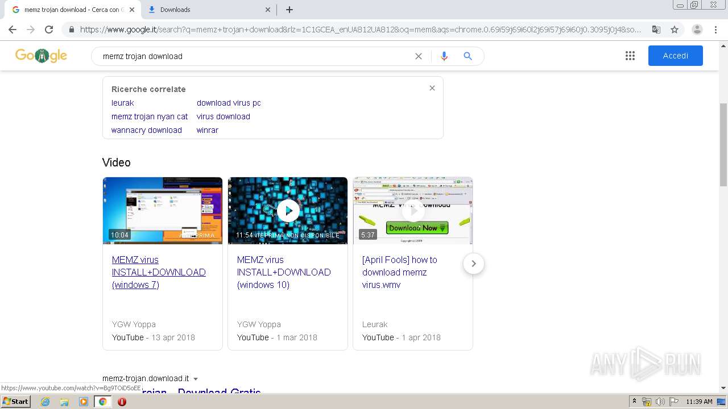
Task: View site security lock info
Action: point(72,30)
